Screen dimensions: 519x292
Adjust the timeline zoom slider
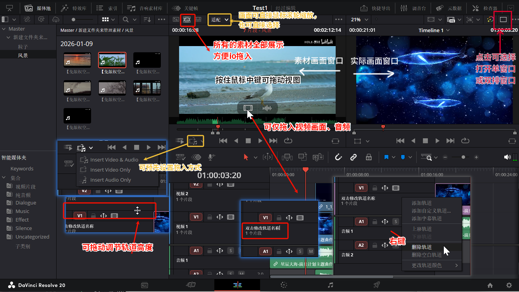460,157
